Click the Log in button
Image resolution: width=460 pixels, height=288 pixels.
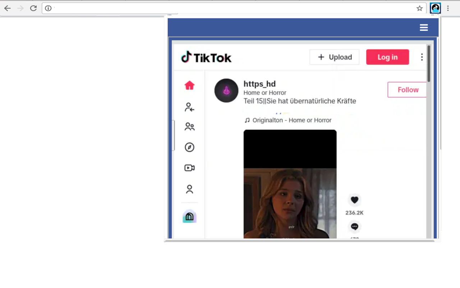[387, 57]
